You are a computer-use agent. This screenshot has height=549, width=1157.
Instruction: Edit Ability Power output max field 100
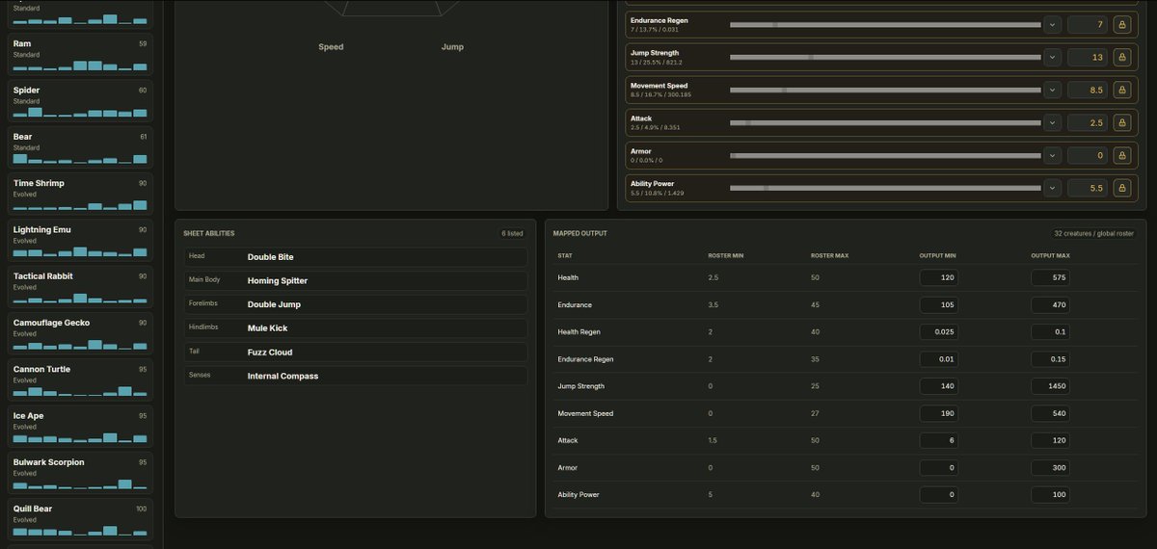pos(1050,495)
